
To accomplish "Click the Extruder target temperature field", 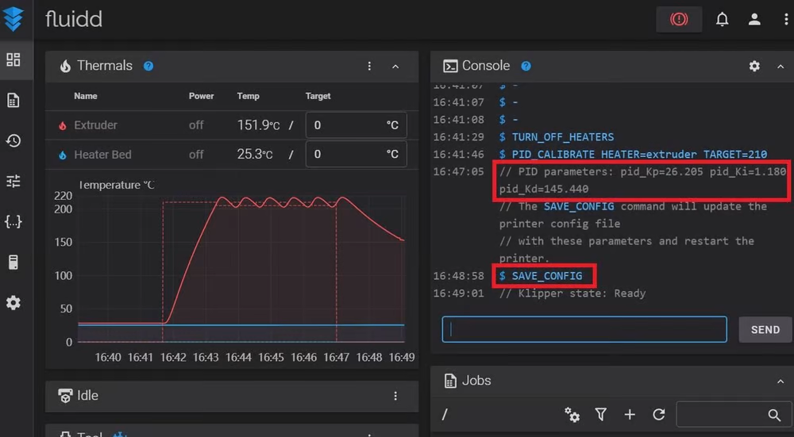I will click(x=345, y=125).
